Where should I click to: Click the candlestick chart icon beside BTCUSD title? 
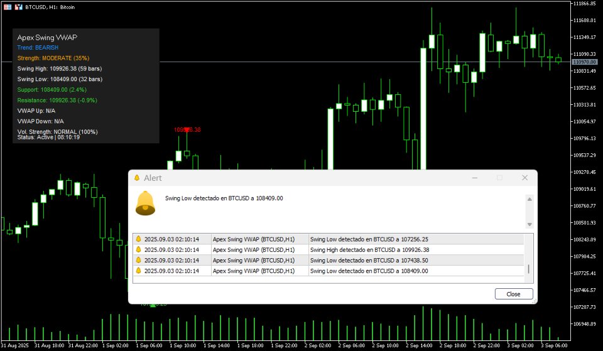tap(18, 7)
